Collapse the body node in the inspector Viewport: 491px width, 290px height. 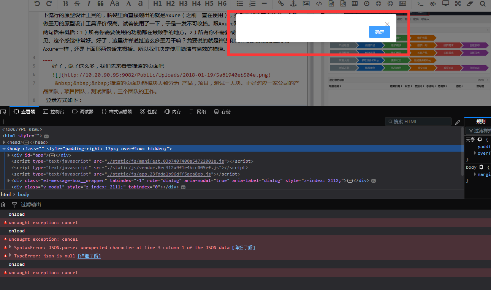pyautogui.click(x=4, y=149)
